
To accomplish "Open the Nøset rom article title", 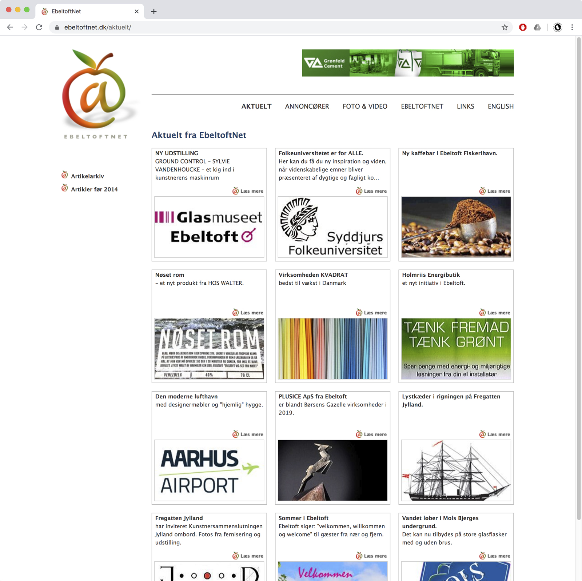I will [170, 275].
